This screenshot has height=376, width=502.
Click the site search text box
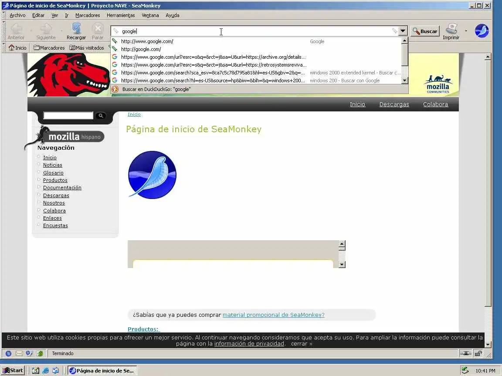point(68,115)
